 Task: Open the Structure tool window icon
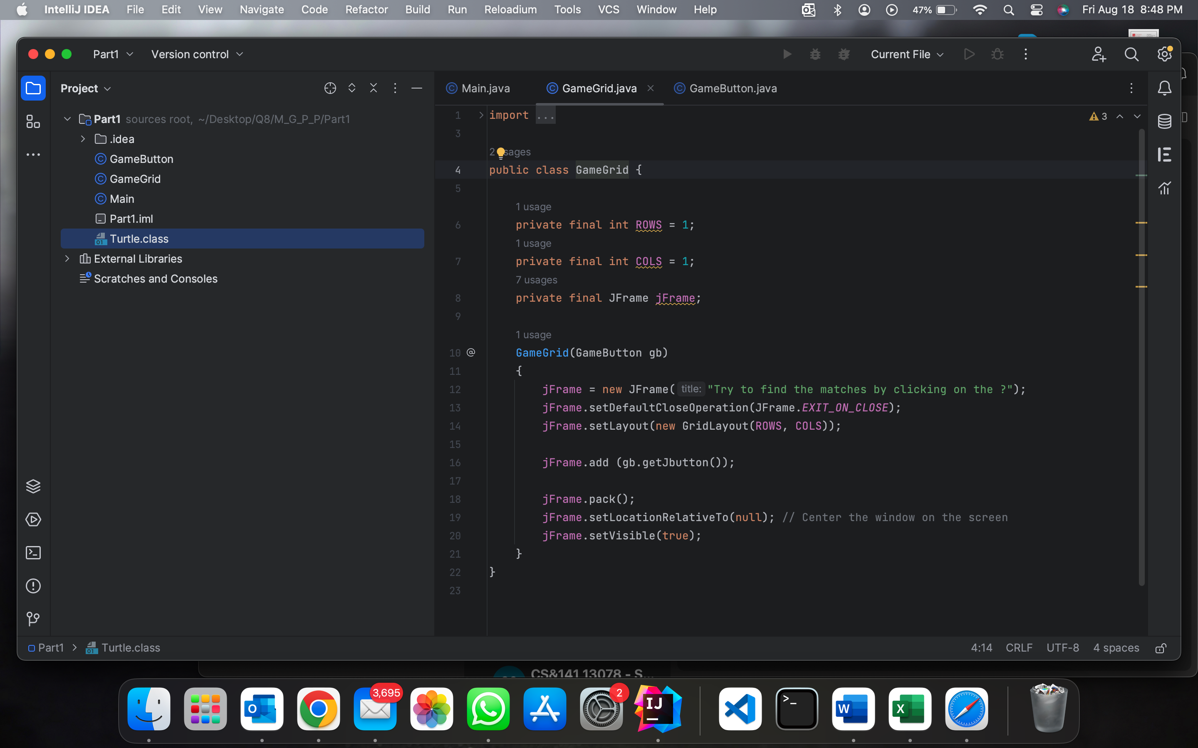pos(33,122)
